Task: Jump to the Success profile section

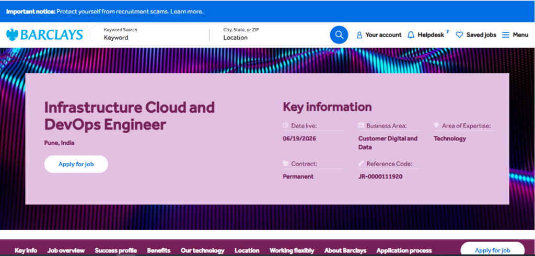Action: click(115, 251)
